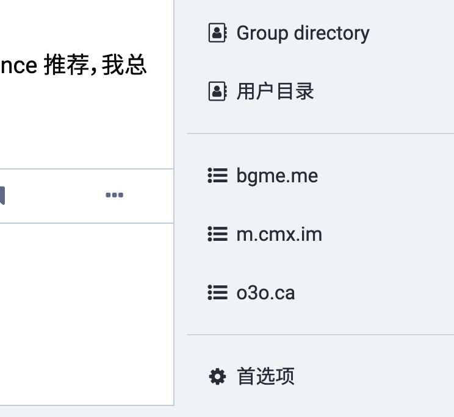Image resolution: width=454 pixels, height=417 pixels.
Task: Go to 用户目录 user directory
Action: (275, 91)
